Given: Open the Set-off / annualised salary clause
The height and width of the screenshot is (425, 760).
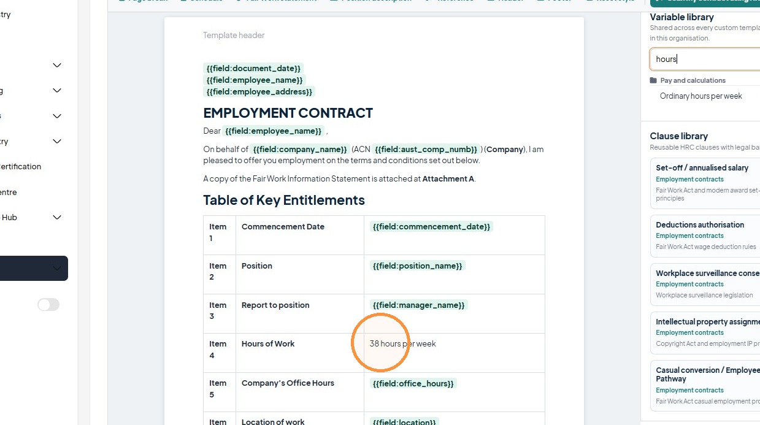Looking at the screenshot, I should coord(705,183).
